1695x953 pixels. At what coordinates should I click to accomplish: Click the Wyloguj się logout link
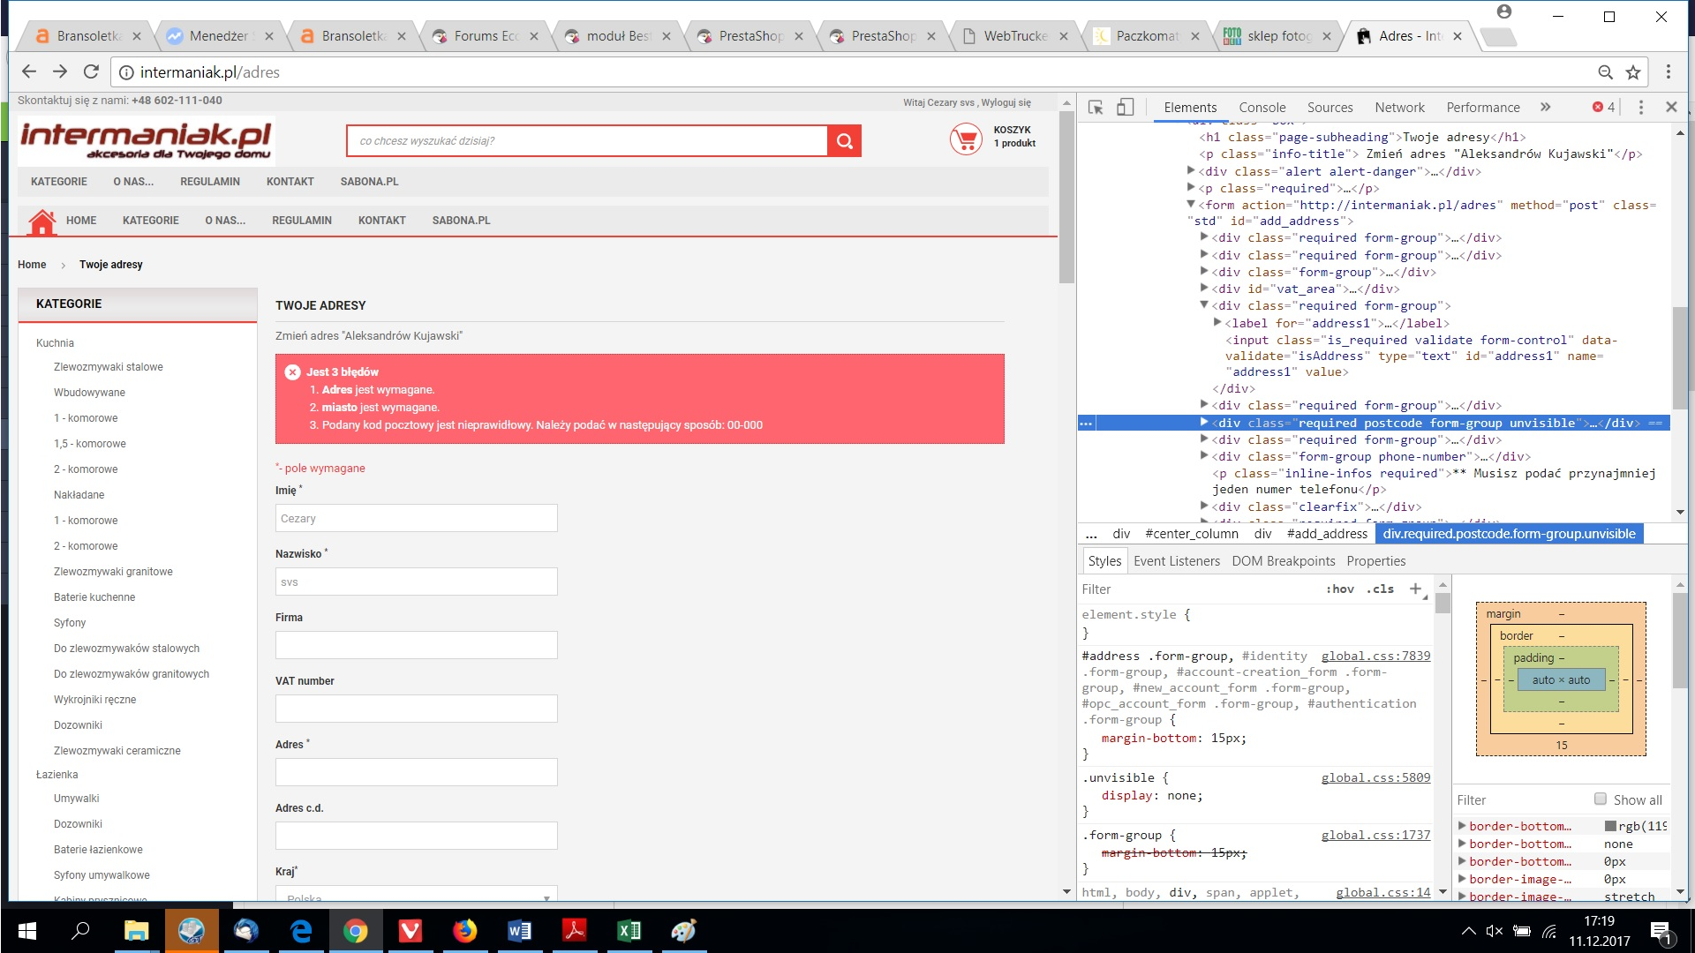pyautogui.click(x=1006, y=102)
